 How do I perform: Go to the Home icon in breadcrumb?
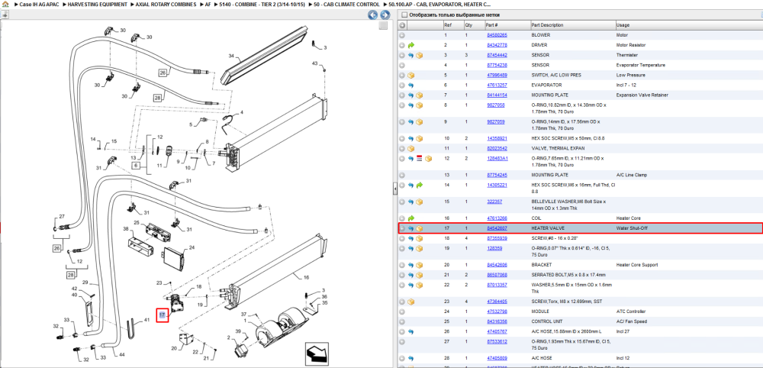pos(5,4)
